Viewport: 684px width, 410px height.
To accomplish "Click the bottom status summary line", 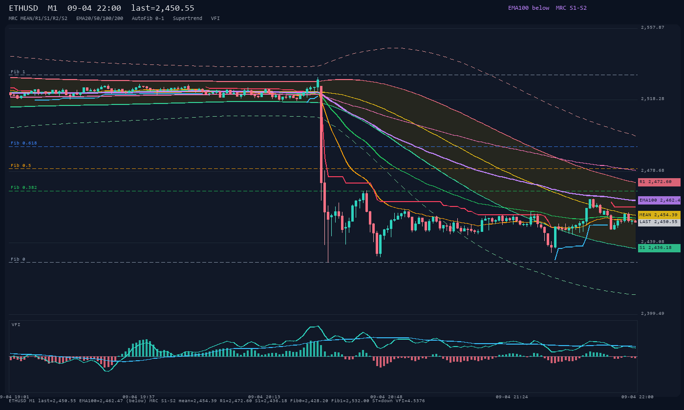I will pyautogui.click(x=217, y=401).
